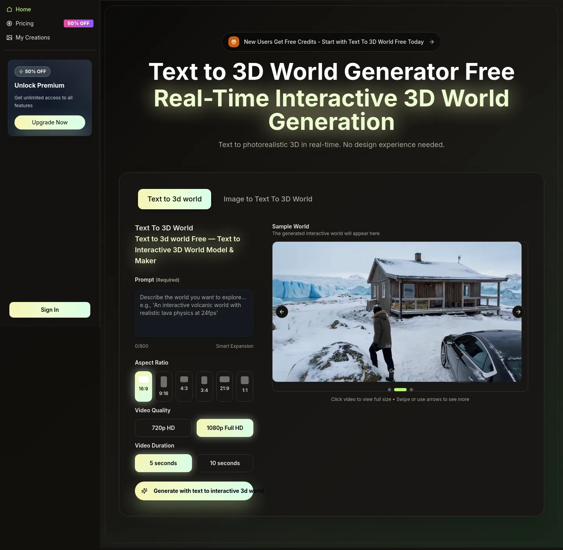Click the orange gift icon in banner
This screenshot has width=563, height=550.
[x=234, y=42]
